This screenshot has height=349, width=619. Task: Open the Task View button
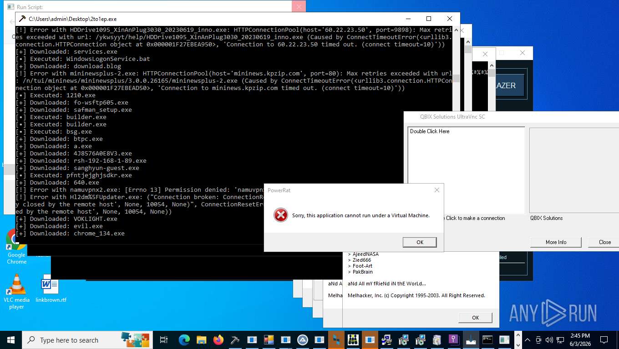163,340
